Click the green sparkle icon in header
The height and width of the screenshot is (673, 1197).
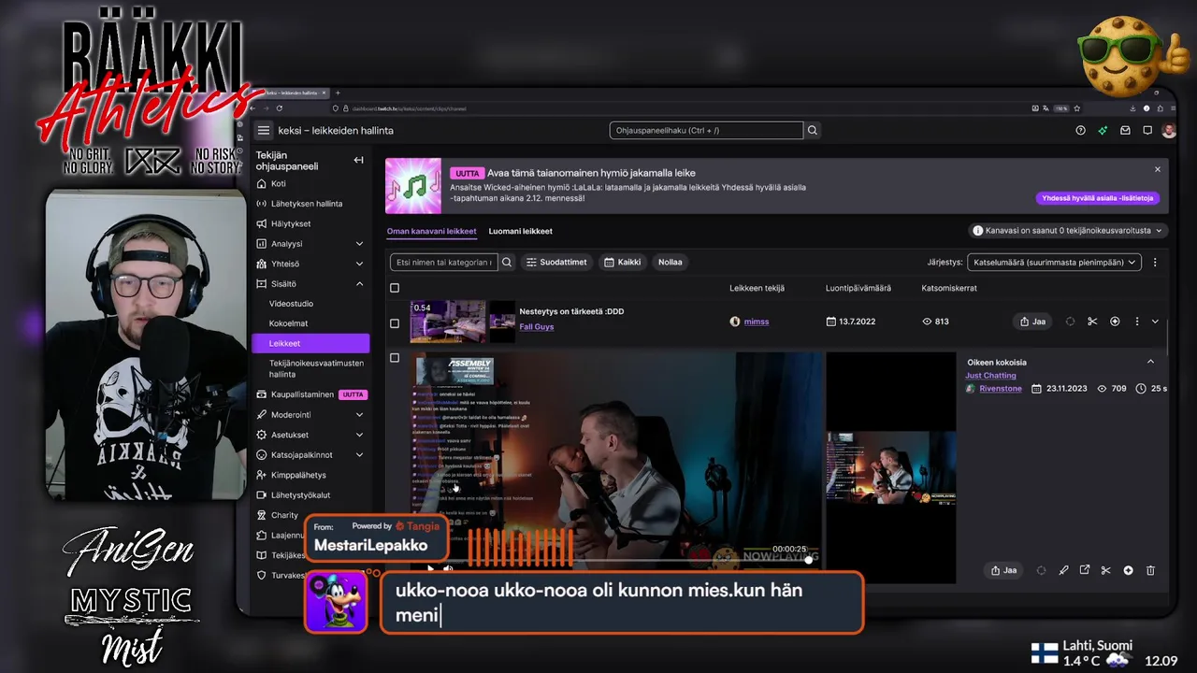click(1103, 131)
